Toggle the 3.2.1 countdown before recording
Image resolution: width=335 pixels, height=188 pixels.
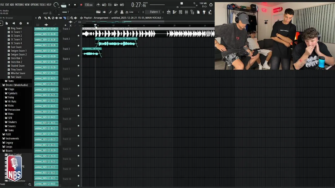pyautogui.click(x=110, y=5)
